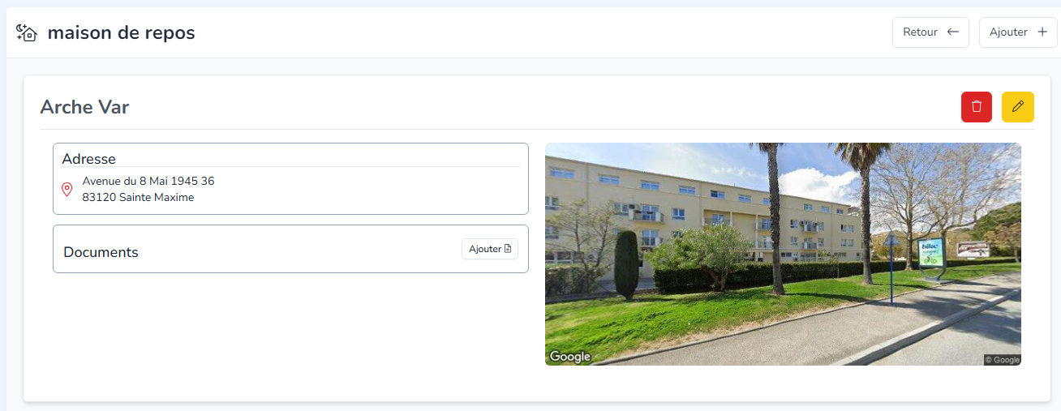The width and height of the screenshot is (1061, 411).
Task: Select the Arche Var title
Action: coord(84,107)
